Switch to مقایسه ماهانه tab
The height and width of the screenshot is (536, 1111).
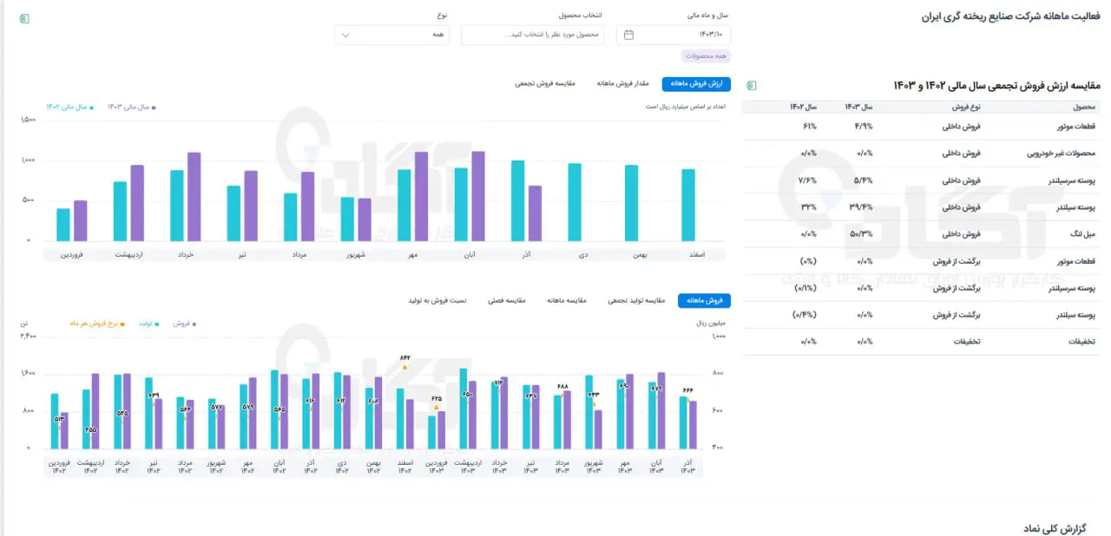pyautogui.click(x=566, y=301)
